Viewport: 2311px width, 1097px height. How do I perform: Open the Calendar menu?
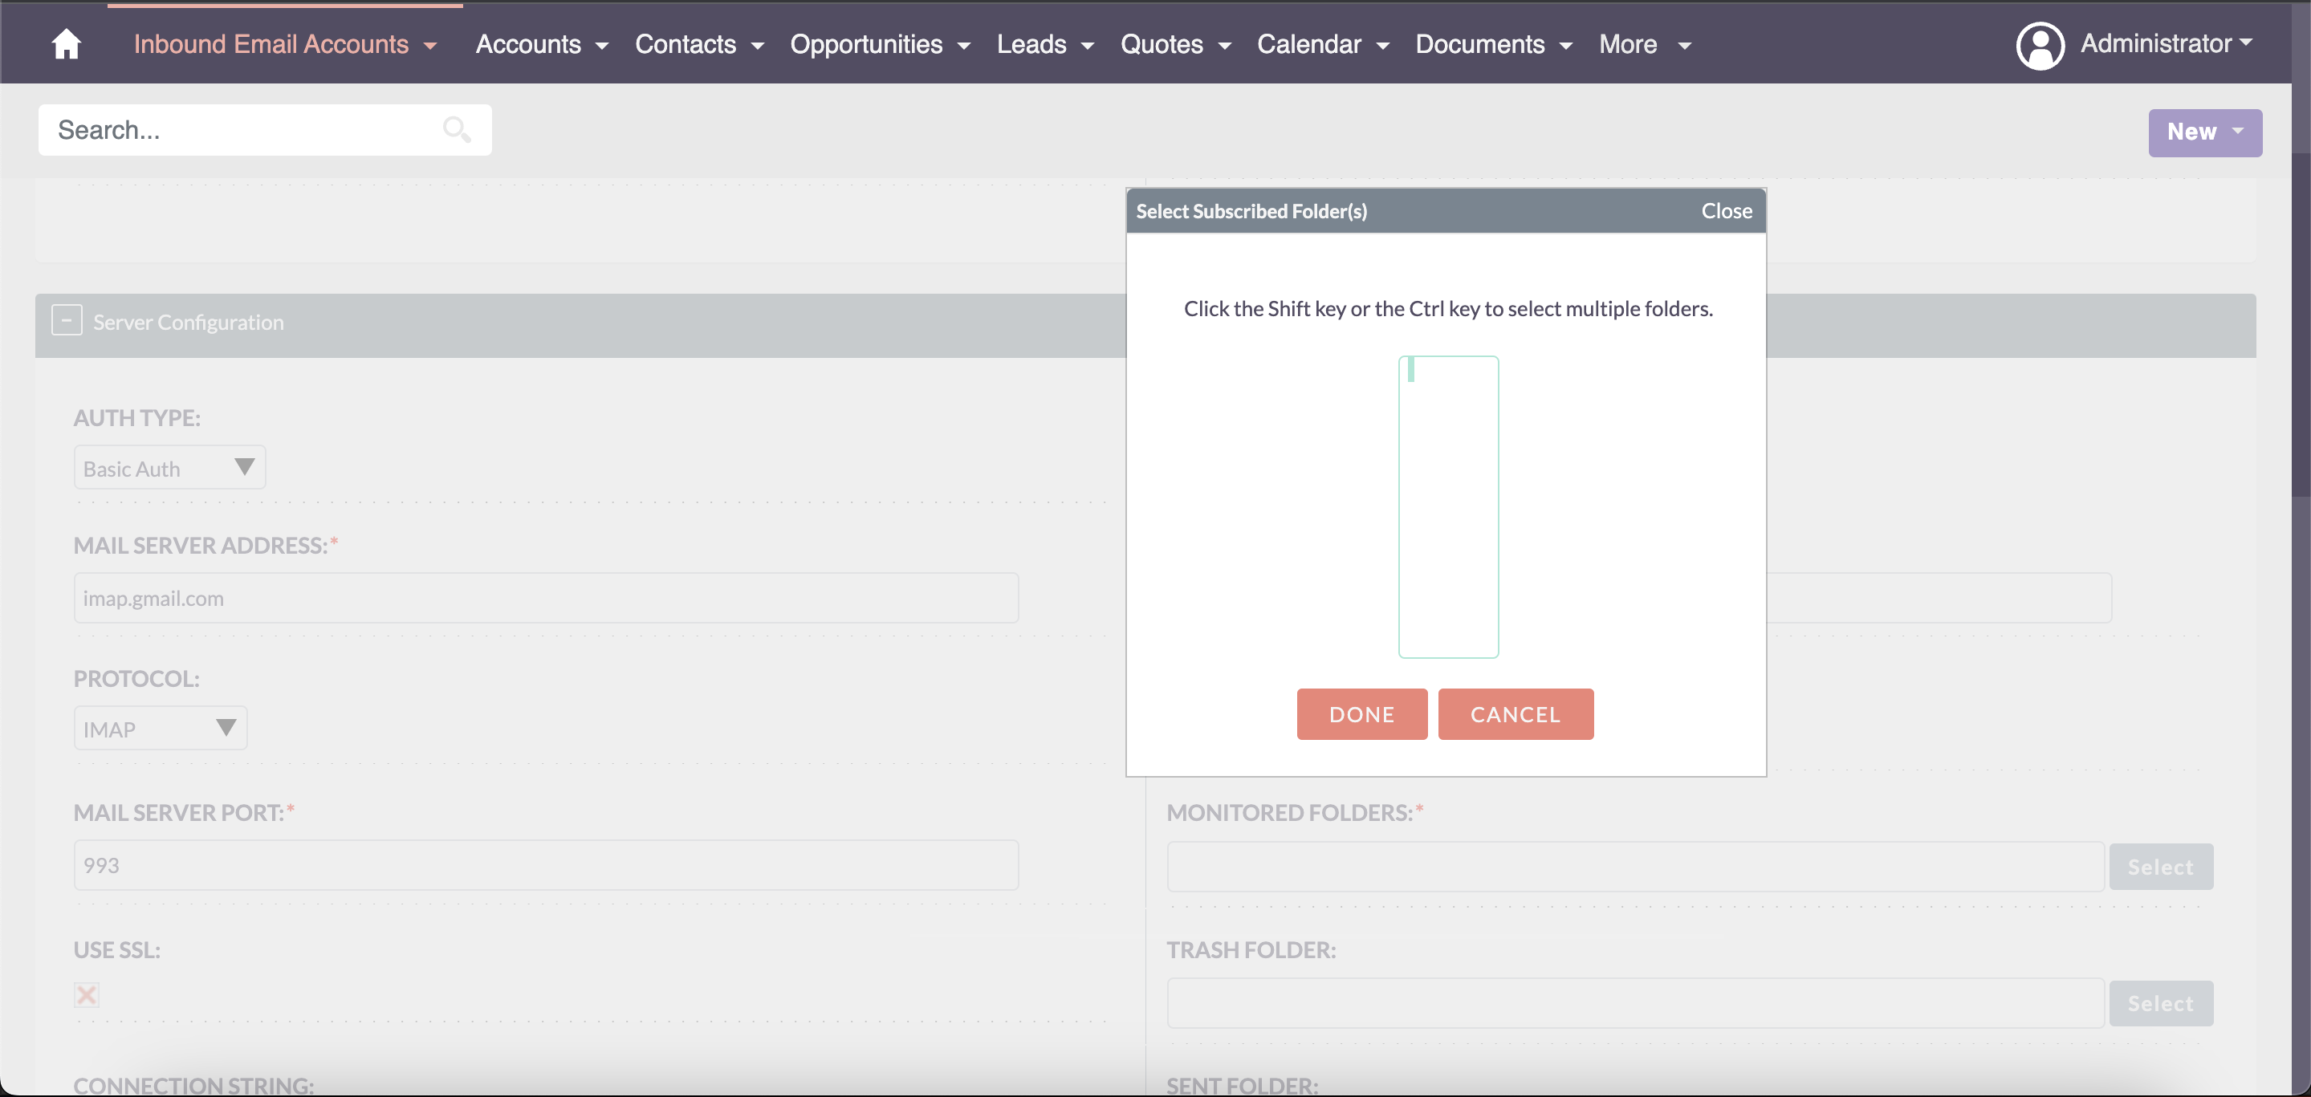tap(1323, 44)
